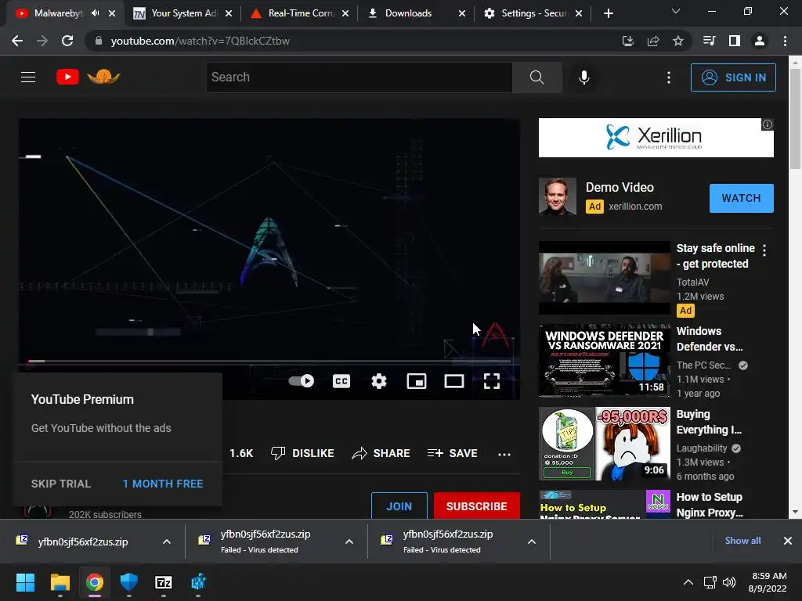Image resolution: width=802 pixels, height=601 pixels.
Task: Open File Explorer from taskbar
Action: (60, 582)
